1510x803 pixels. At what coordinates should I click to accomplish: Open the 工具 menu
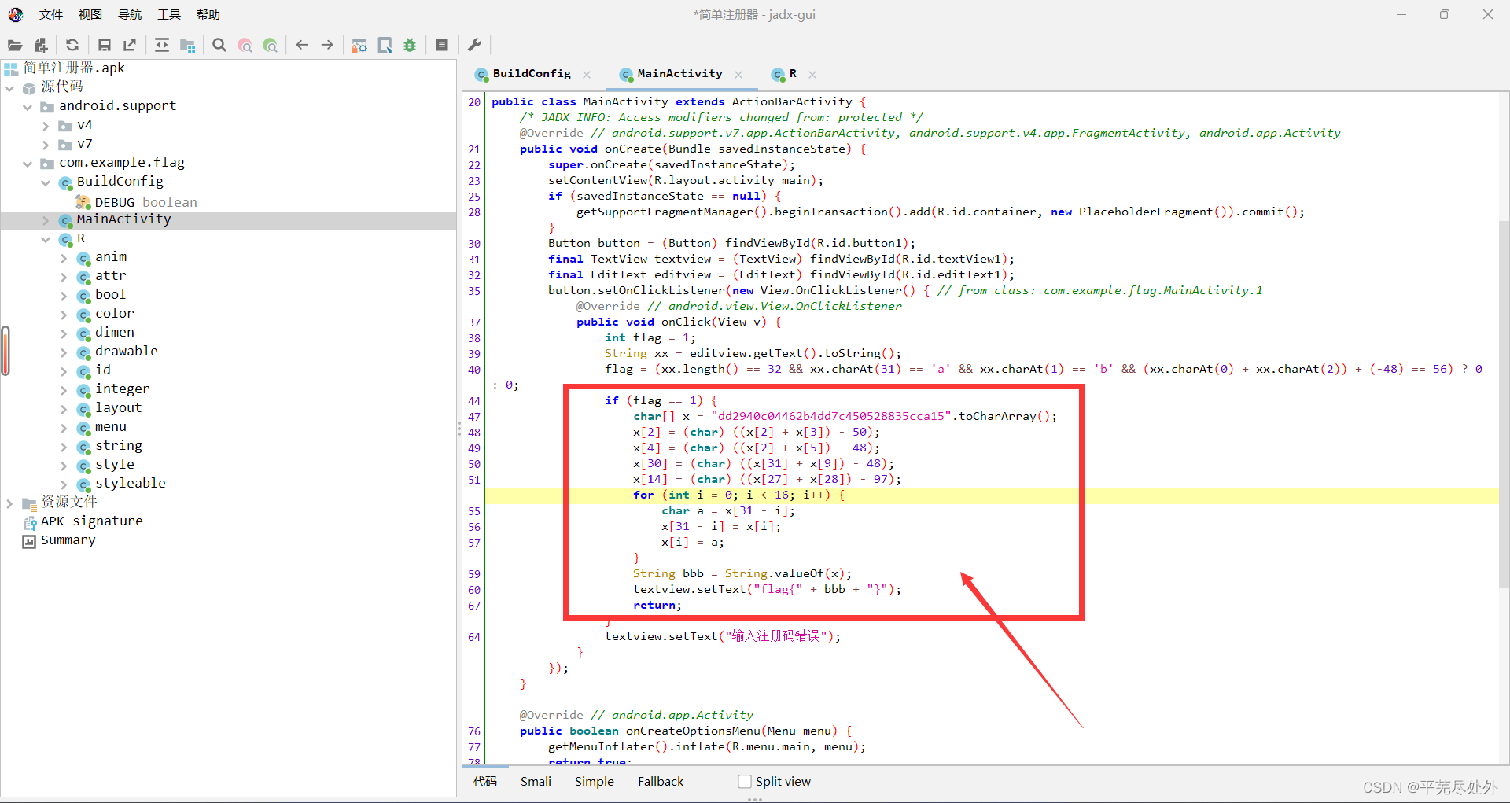pos(169,15)
